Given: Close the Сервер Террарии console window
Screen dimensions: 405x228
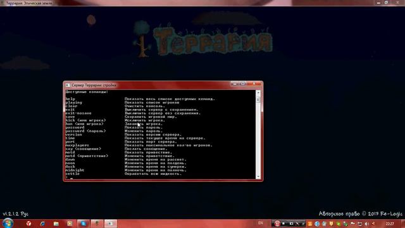Looking at the screenshot, I should point(254,84).
